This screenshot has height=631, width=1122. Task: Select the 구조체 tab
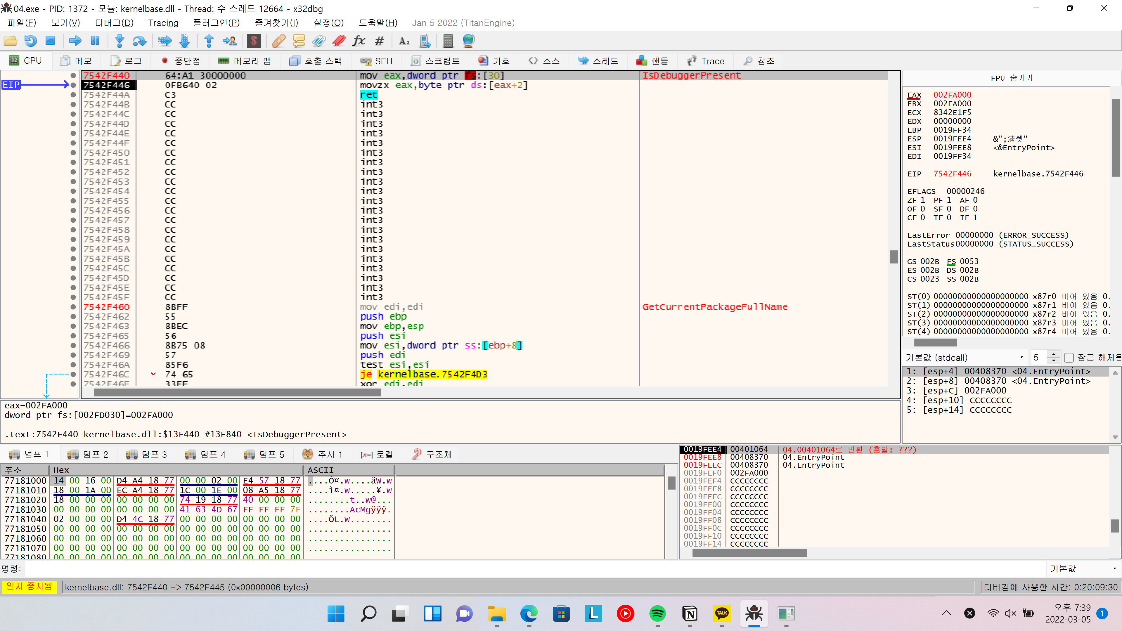432,454
